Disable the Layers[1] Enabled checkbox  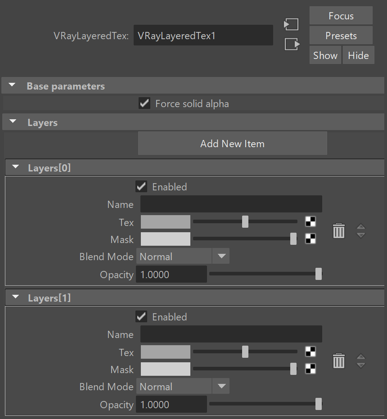[x=141, y=317]
